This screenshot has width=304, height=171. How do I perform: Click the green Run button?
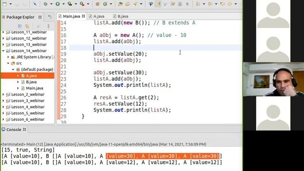pos(57,4)
